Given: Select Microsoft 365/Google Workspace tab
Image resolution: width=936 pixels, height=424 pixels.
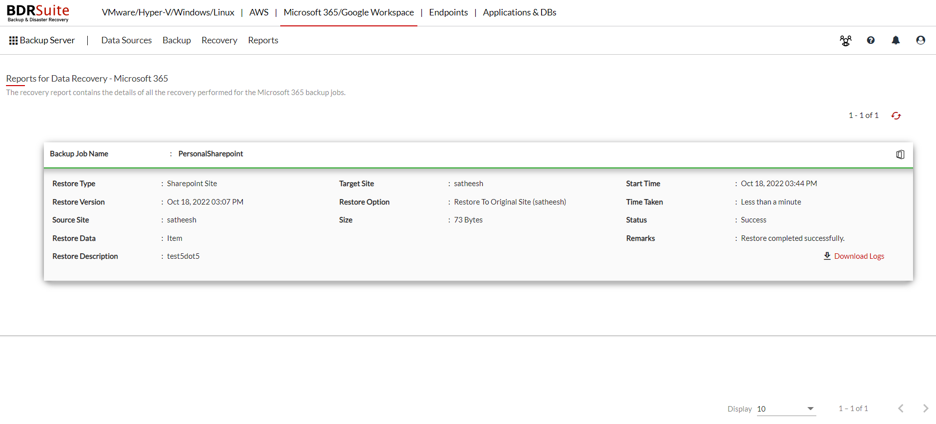Looking at the screenshot, I should pyautogui.click(x=349, y=12).
